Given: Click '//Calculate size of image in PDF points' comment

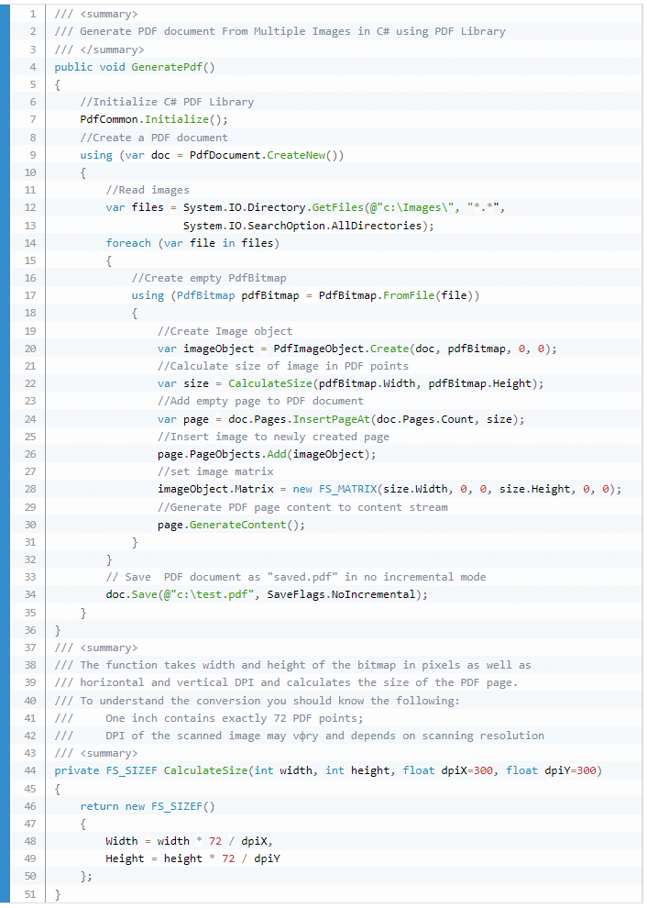Looking at the screenshot, I should pos(283,366).
